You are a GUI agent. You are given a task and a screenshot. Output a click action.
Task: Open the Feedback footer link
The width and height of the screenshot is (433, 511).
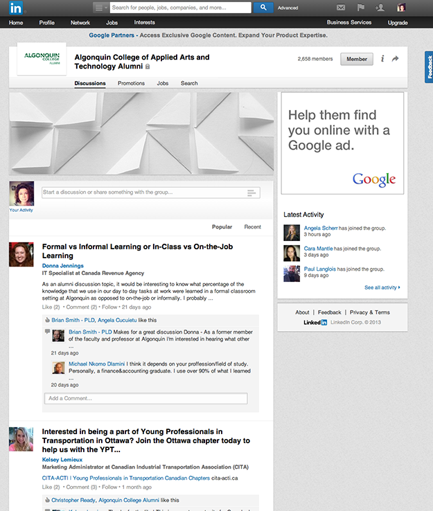coord(329,312)
